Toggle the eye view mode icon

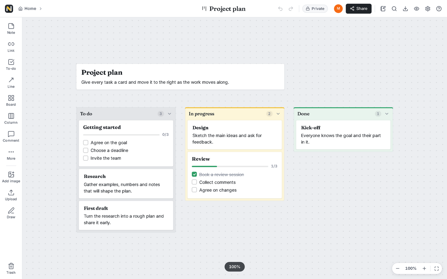point(417,9)
